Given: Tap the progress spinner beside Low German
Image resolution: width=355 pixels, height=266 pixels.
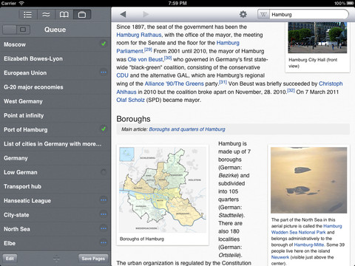Looking at the screenshot, I should pyautogui.click(x=104, y=171).
